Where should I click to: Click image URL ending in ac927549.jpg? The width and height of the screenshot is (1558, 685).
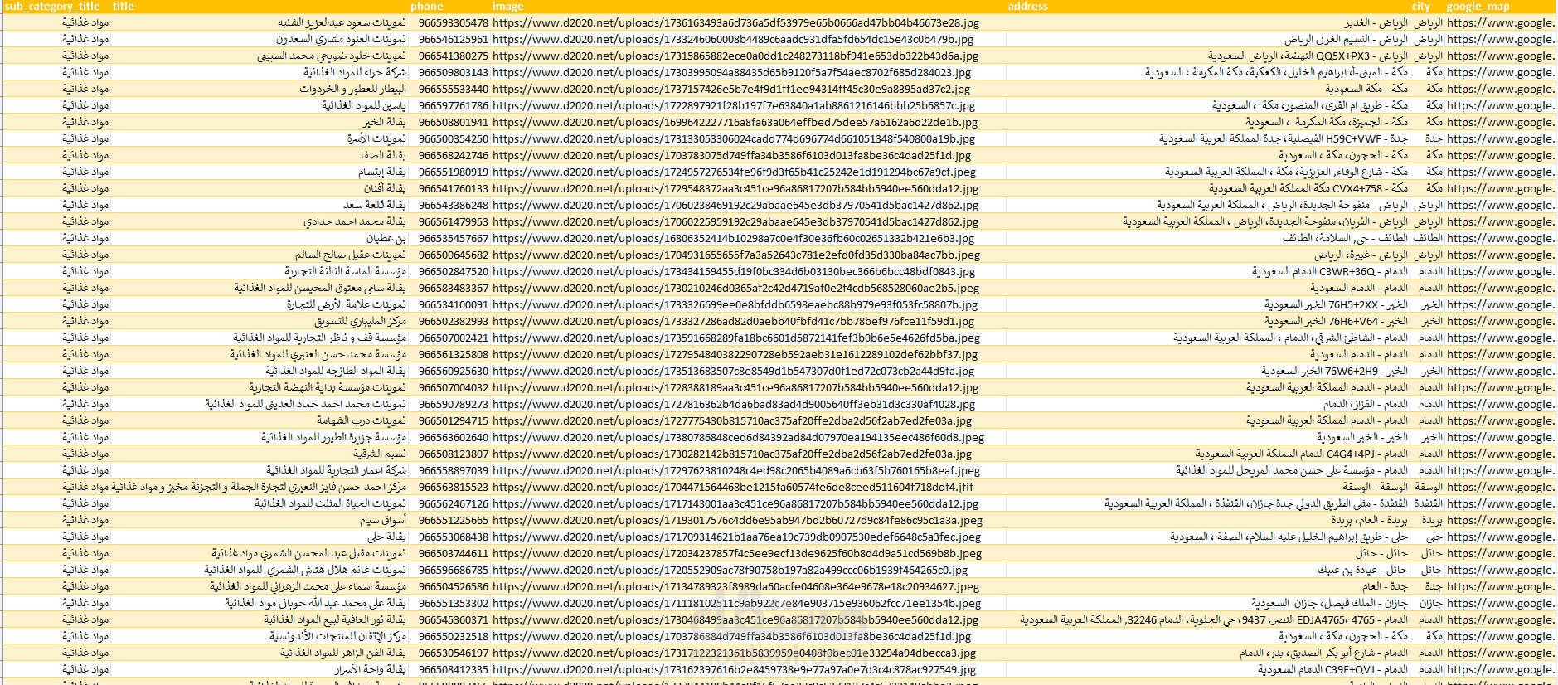click(x=734, y=669)
